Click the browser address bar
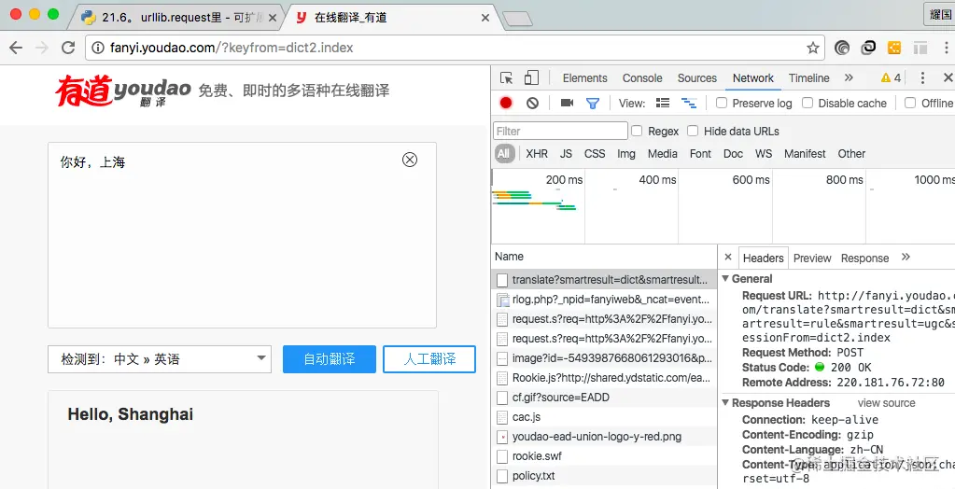 point(455,48)
